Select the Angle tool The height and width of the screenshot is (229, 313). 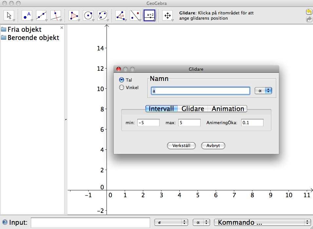point(121,15)
